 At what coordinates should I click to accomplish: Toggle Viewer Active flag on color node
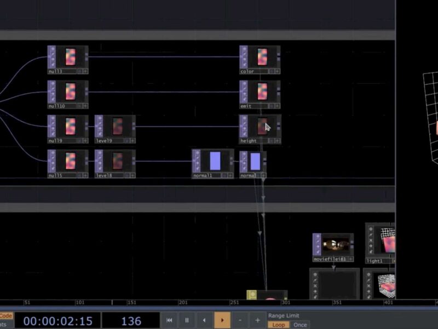pos(245,49)
